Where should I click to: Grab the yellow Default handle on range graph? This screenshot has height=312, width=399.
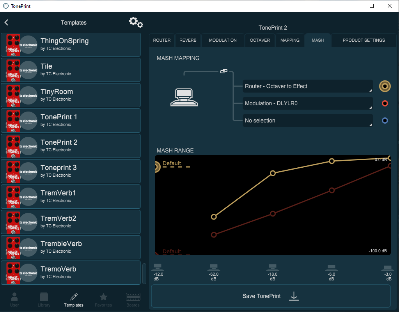157,167
